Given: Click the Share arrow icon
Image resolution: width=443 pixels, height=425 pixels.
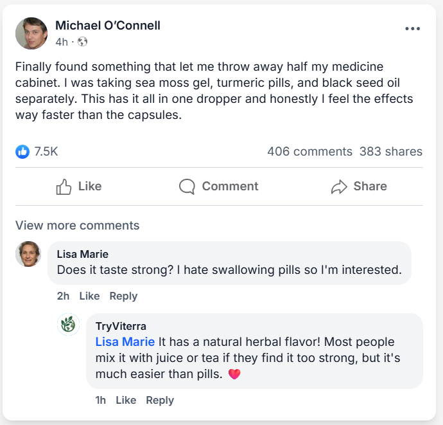Looking at the screenshot, I should point(338,186).
